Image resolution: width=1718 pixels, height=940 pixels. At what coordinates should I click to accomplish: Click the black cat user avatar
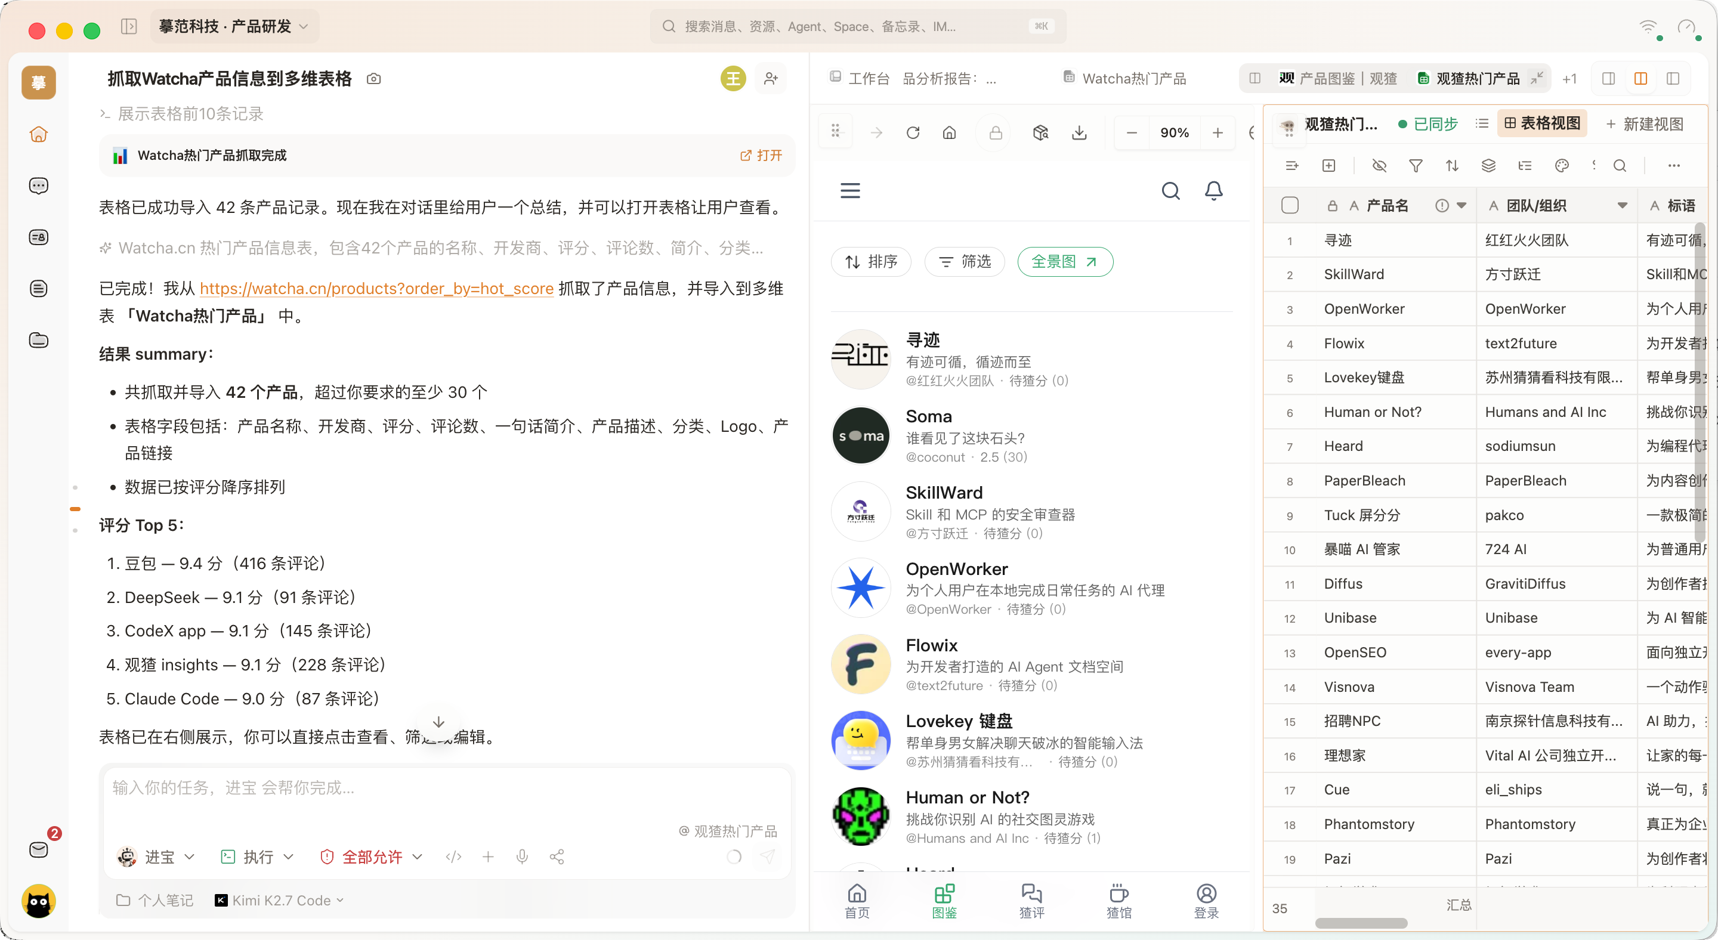pos(39,901)
